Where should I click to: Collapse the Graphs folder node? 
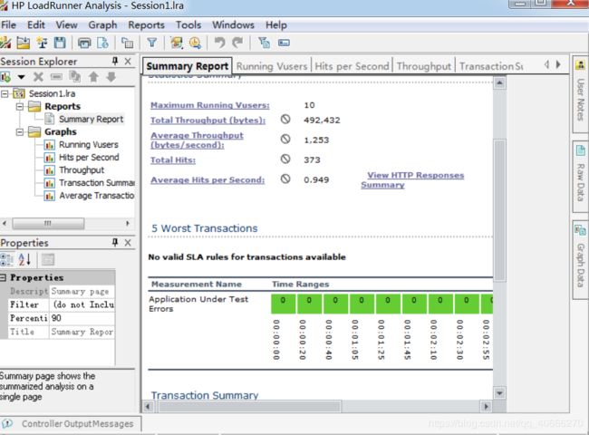[x=20, y=131]
